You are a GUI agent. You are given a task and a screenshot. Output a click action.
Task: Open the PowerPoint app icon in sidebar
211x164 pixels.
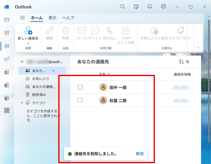[7, 98]
